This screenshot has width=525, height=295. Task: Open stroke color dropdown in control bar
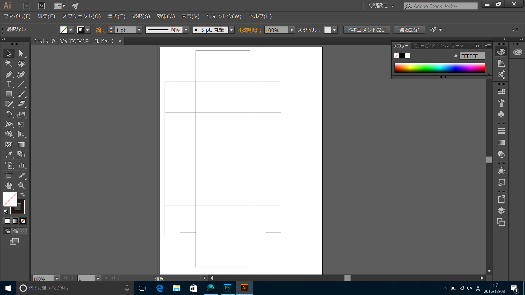pos(87,30)
